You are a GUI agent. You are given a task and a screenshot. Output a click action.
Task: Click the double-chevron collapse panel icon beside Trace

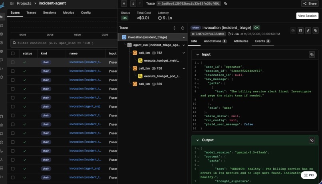pos(124,4)
